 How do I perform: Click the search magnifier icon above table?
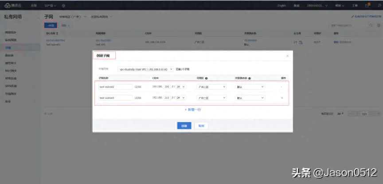(x=371, y=25)
